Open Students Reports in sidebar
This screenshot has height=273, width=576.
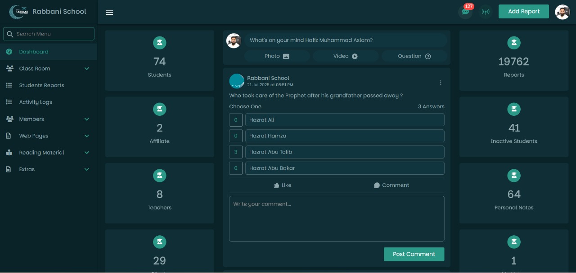pyautogui.click(x=49, y=85)
